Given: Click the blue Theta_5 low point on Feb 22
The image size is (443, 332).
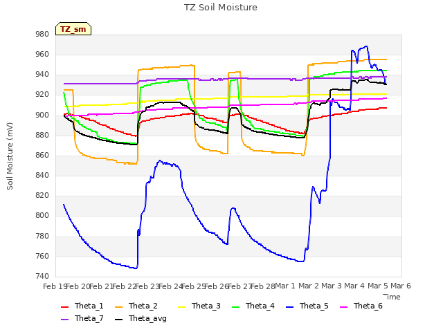Looking at the screenshot, I should (136, 268).
